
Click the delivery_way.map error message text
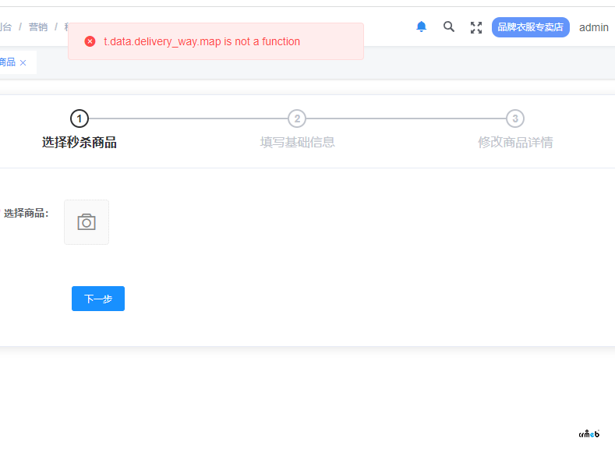click(202, 41)
